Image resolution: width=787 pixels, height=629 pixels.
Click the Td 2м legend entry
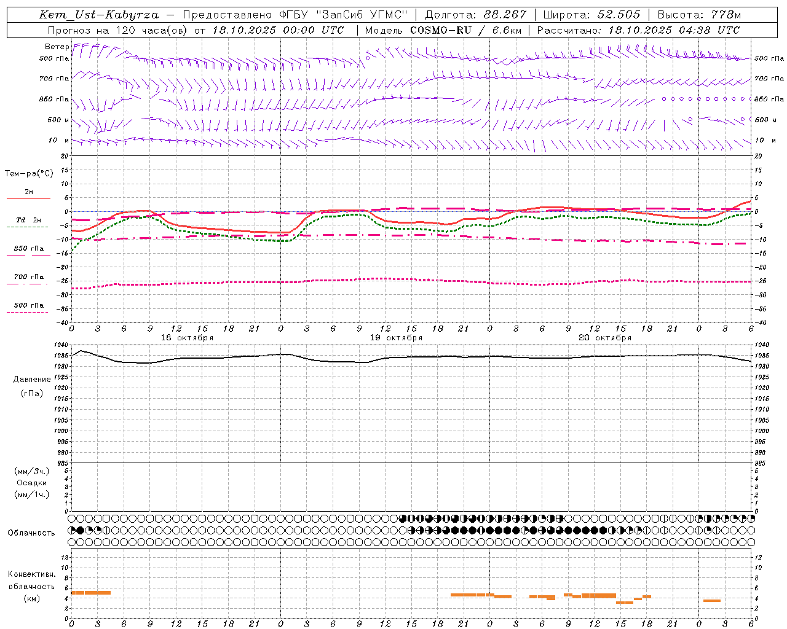pos(29,220)
